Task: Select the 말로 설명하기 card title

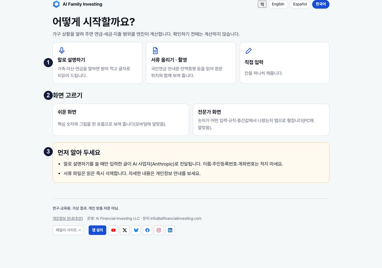Action: tap(71, 60)
